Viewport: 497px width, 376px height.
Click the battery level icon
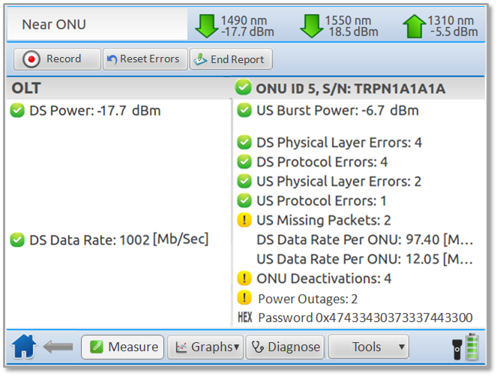pyautogui.click(x=472, y=347)
